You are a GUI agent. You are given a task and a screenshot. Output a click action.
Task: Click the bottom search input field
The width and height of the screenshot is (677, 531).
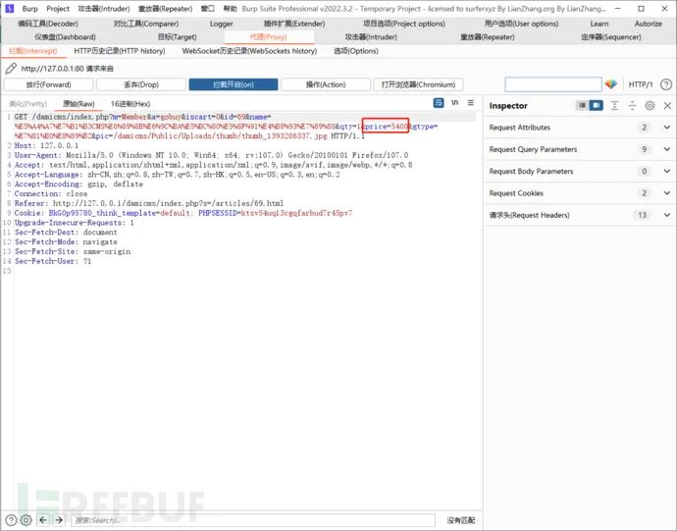[x=252, y=520]
